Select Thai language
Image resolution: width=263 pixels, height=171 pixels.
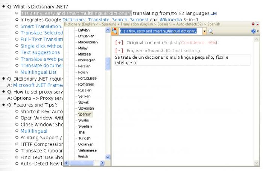81,132
